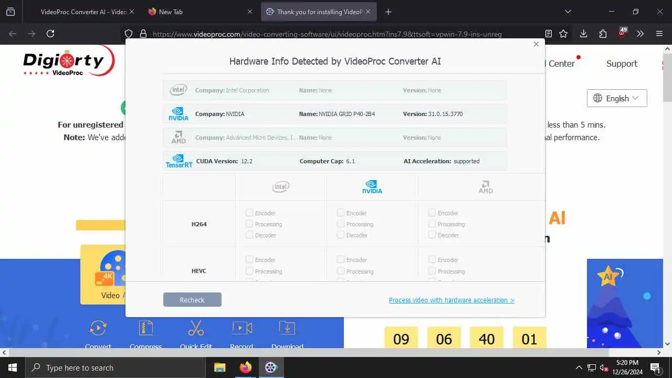Open tracking protection shield icon
Viewport: 672px width, 378px height.
[129, 34]
